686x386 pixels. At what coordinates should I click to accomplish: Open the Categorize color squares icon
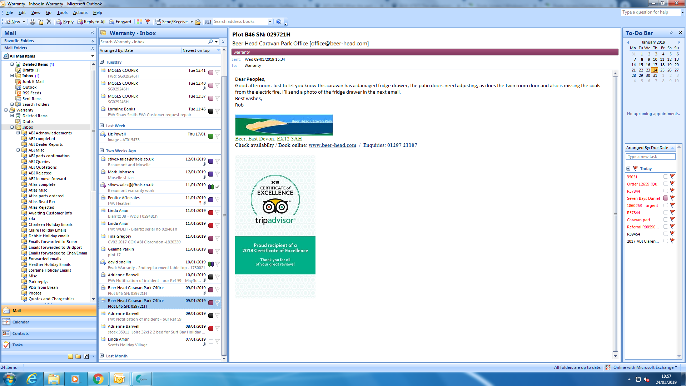click(139, 22)
